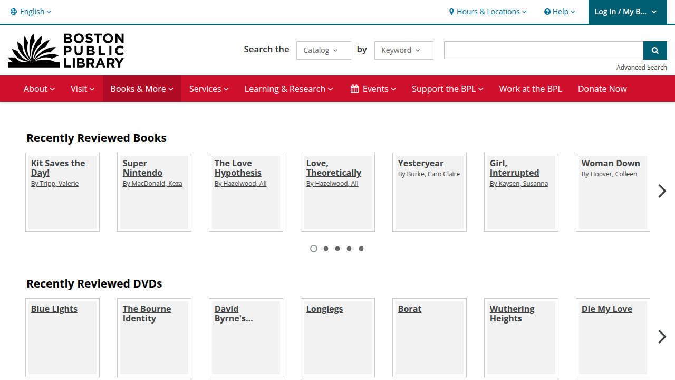
Task: Author Hazelwood, Ali under The Love Hypothesis
Action: [240, 184]
